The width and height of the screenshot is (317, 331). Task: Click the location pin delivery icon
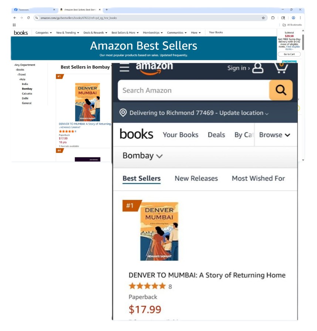pos(123,113)
